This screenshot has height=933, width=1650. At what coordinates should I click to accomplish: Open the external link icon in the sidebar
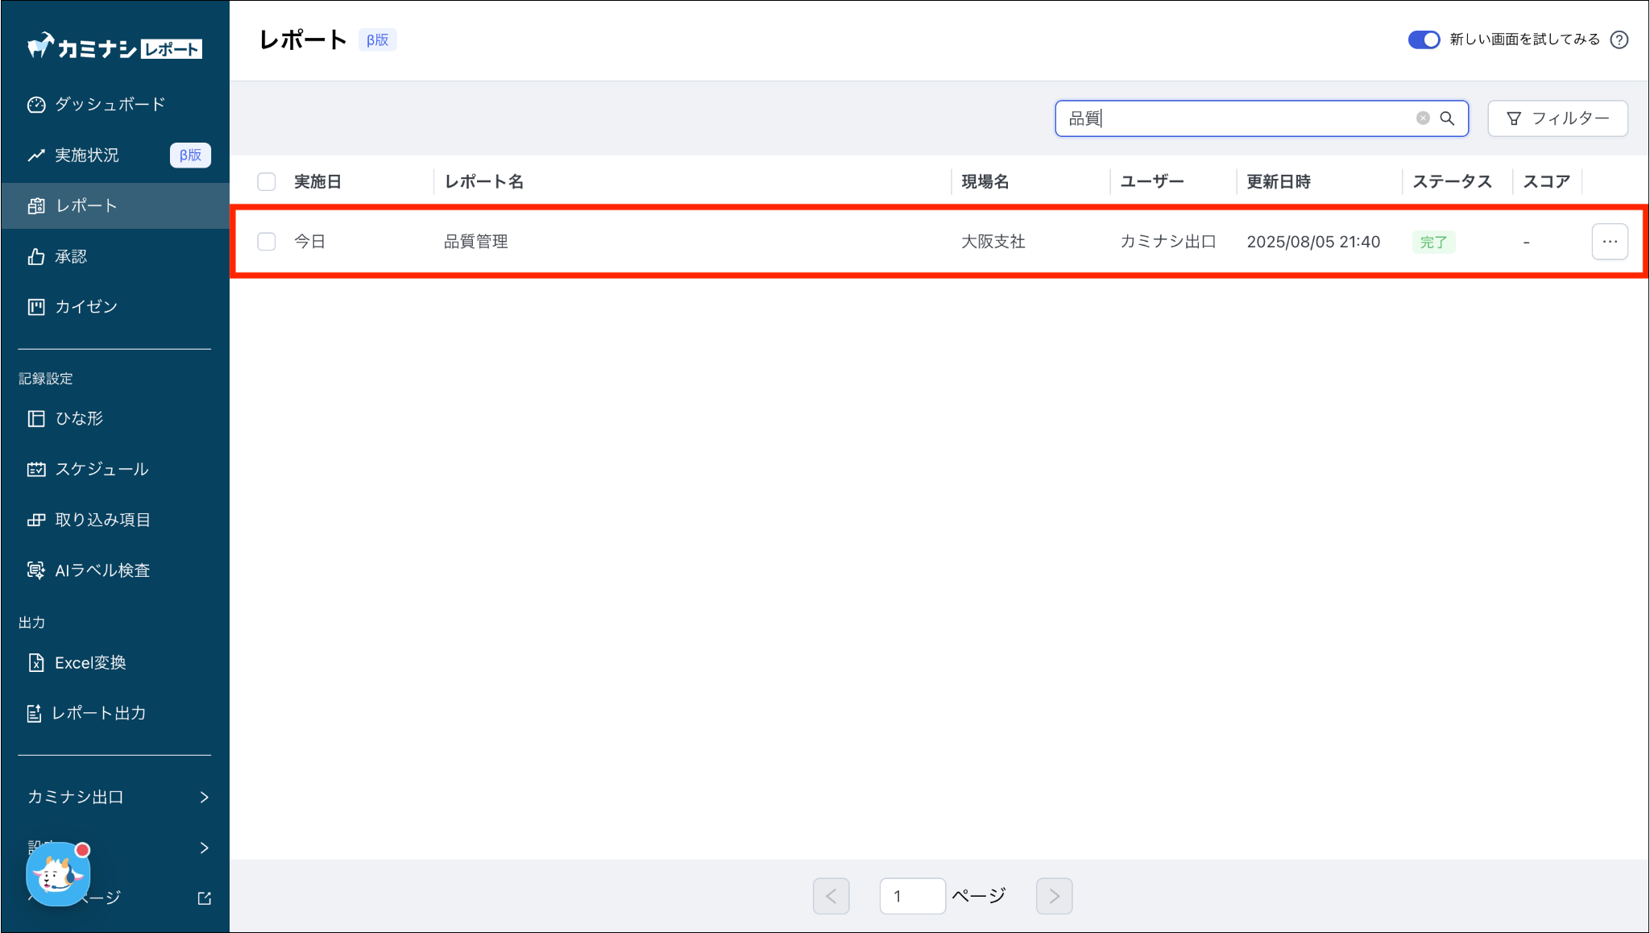[x=205, y=898]
